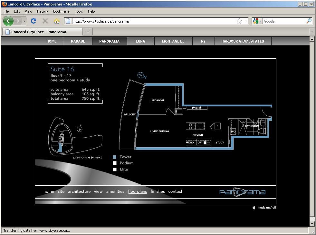
Task: Select the Tower checkbox
Action: click(114, 157)
